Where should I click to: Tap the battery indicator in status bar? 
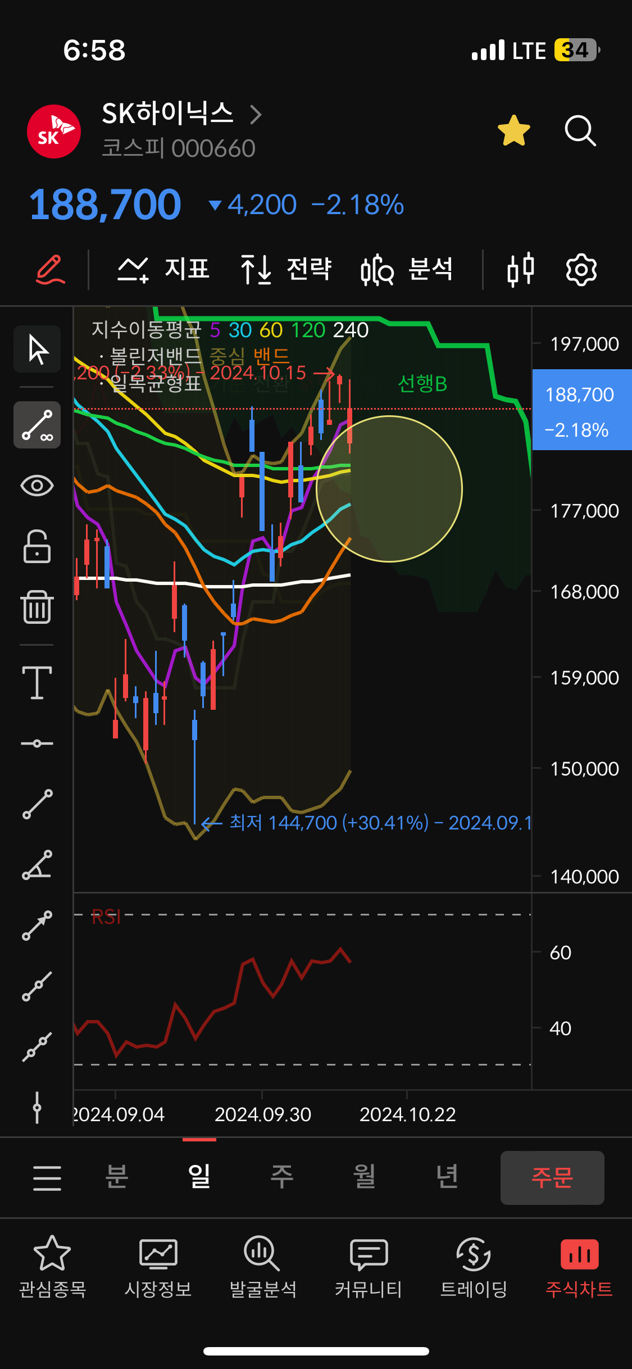[577, 50]
